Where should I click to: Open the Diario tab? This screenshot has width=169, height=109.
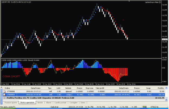point(83,103)
